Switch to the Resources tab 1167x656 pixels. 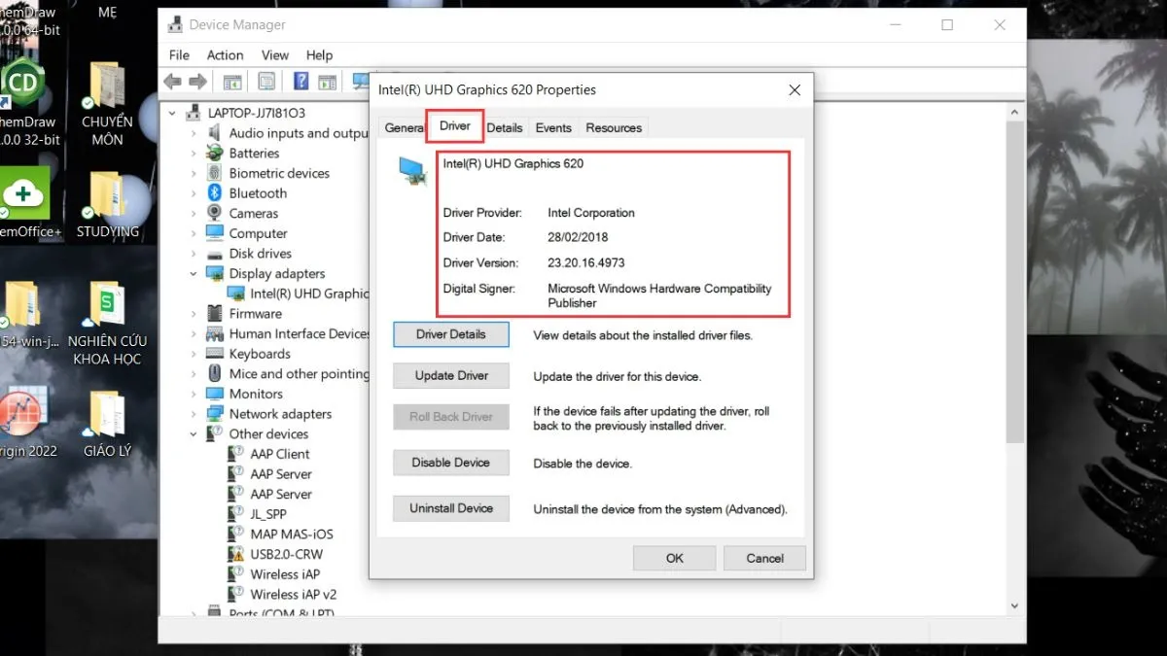click(614, 127)
